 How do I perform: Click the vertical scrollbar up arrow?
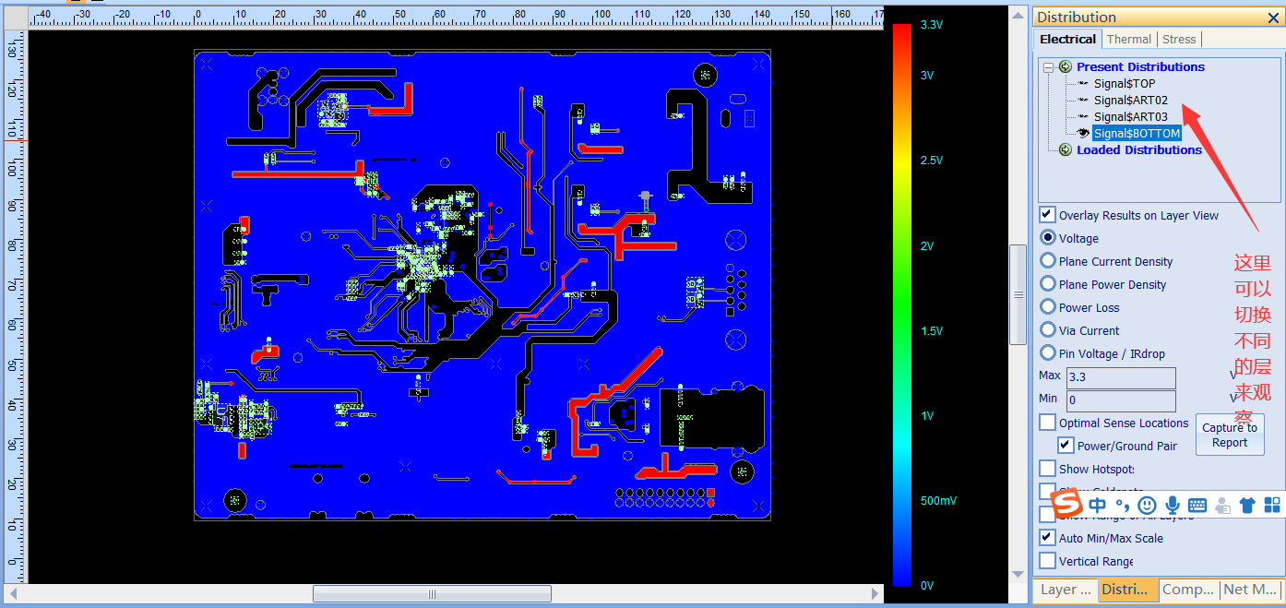1018,15
